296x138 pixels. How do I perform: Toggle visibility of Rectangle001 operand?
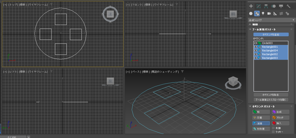(256, 47)
